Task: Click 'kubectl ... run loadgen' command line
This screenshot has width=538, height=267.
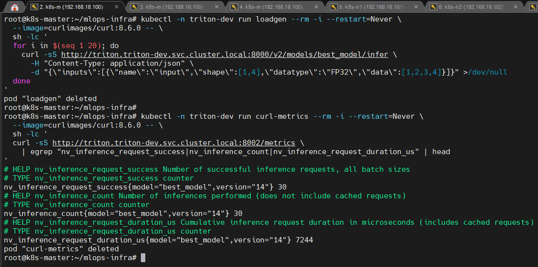Action: [202, 19]
